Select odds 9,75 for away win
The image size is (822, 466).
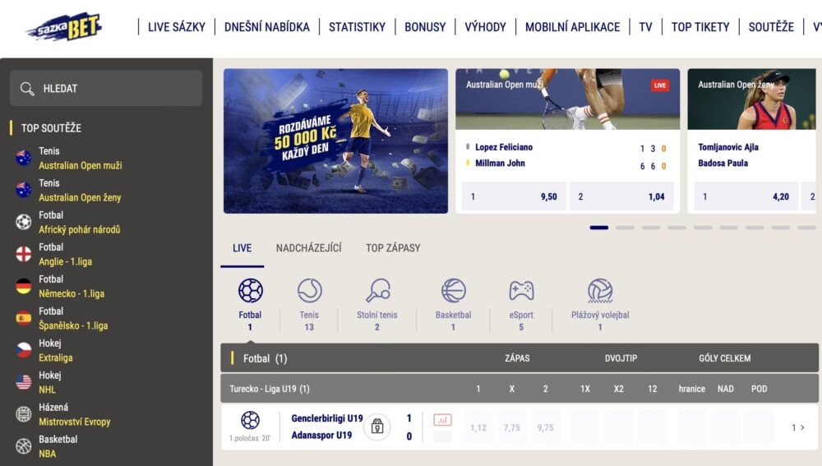[x=545, y=427]
